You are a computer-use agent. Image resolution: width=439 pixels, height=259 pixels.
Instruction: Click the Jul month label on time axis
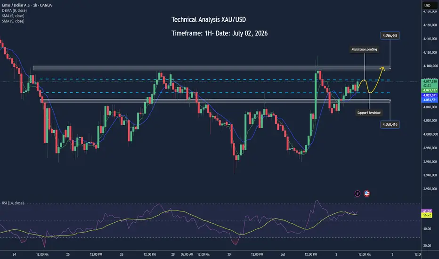283,254
